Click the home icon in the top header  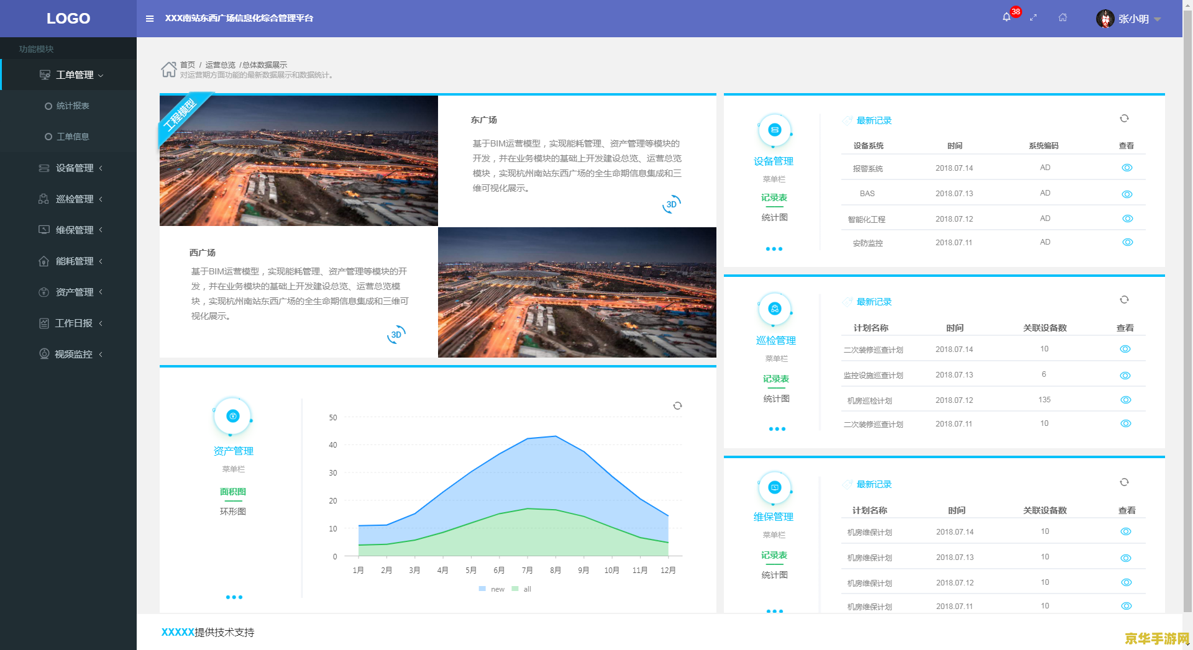pyautogui.click(x=1063, y=17)
